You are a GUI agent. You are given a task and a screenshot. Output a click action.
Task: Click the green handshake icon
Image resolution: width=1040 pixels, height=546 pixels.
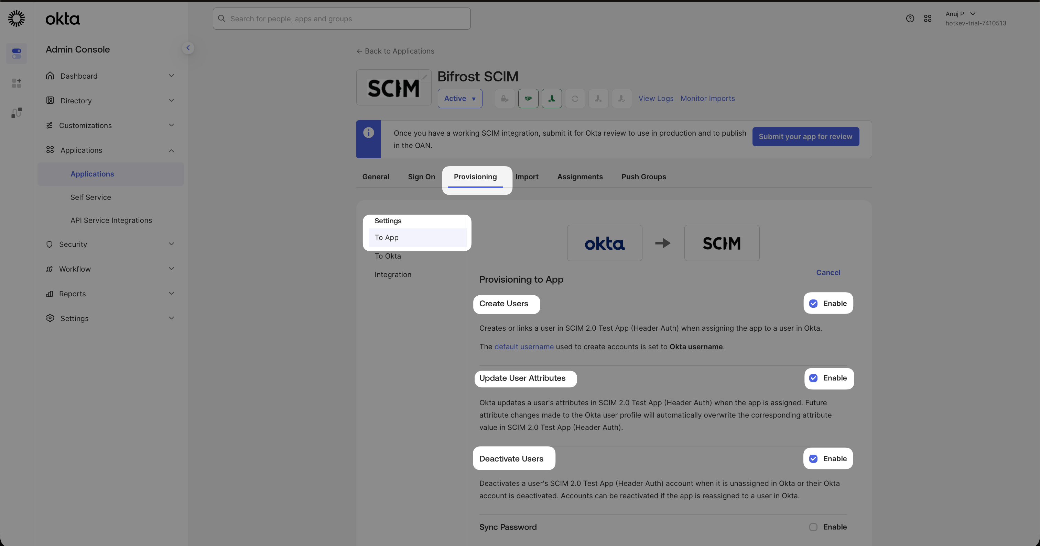(528, 99)
